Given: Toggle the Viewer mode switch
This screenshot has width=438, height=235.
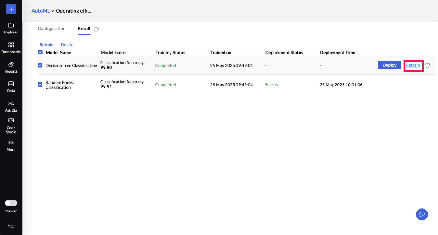Looking at the screenshot, I should 11,203.
